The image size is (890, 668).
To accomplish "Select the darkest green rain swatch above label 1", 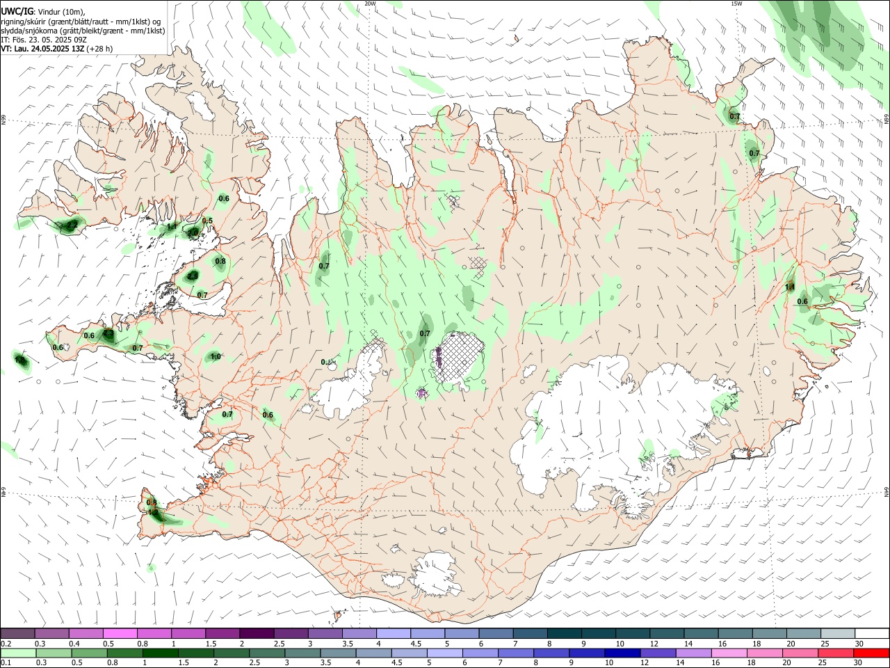I will click(x=160, y=653).
